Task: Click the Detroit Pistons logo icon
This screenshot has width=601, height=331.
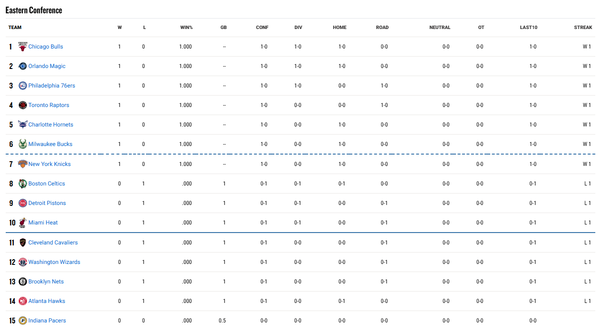Action: (x=22, y=203)
